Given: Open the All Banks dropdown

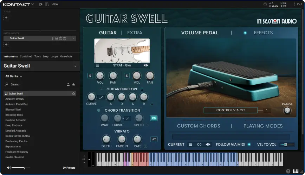Looking at the screenshot, I should pyautogui.click(x=14, y=76).
